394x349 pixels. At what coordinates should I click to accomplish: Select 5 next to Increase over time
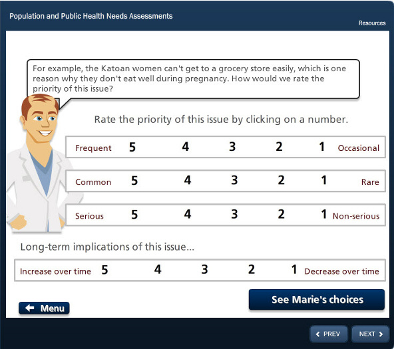[x=104, y=270]
